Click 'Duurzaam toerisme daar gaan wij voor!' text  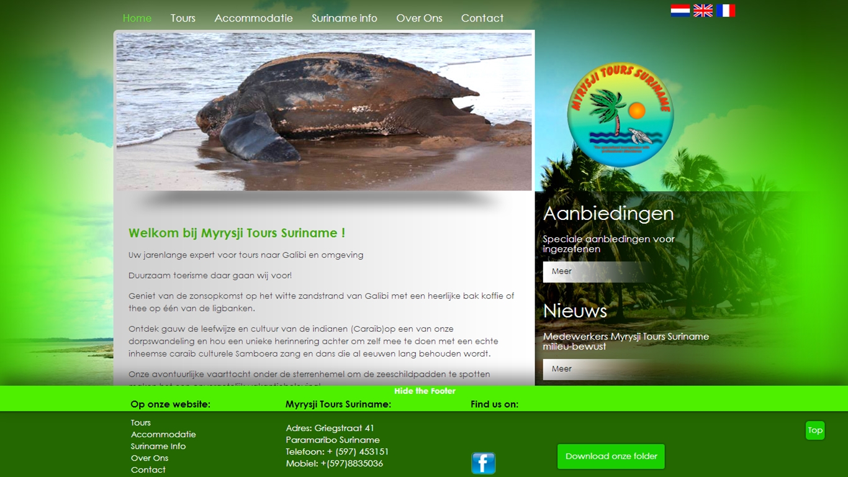[x=210, y=275]
